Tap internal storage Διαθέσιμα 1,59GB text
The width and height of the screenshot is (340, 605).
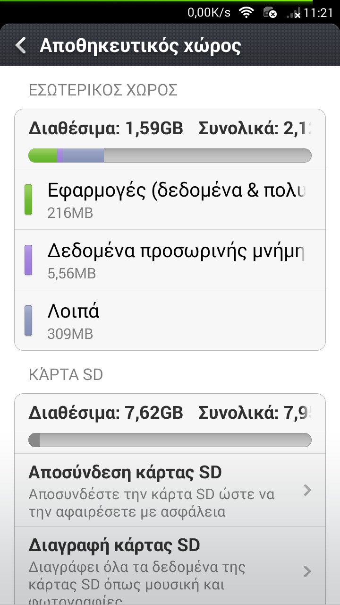tap(106, 128)
